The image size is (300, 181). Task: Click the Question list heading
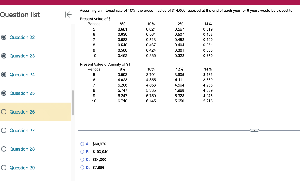pos(20,15)
